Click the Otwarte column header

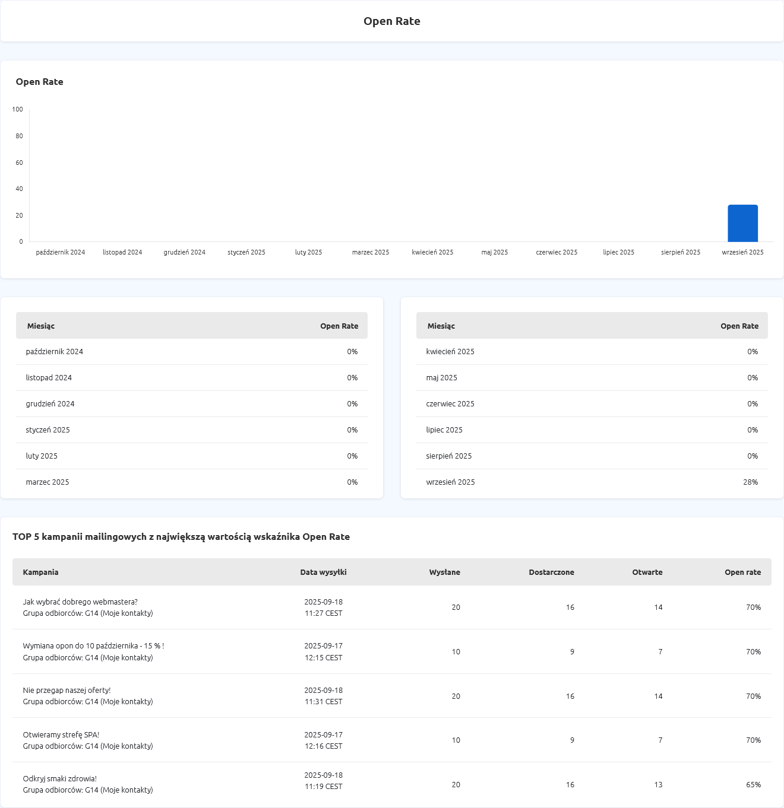tap(647, 572)
